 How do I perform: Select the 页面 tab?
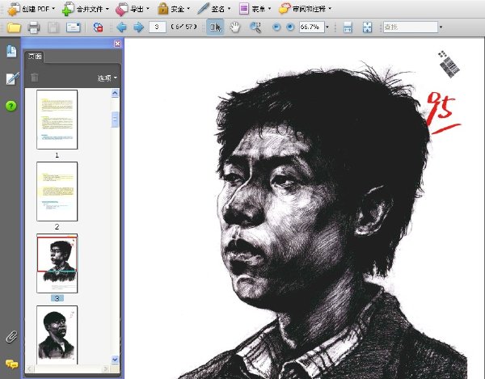click(x=35, y=57)
